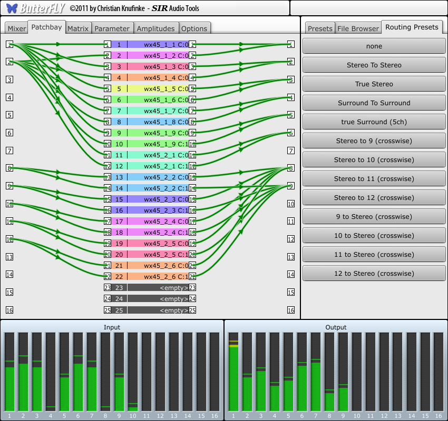Select left-side input port 14 in patchbay

click(x=9, y=274)
